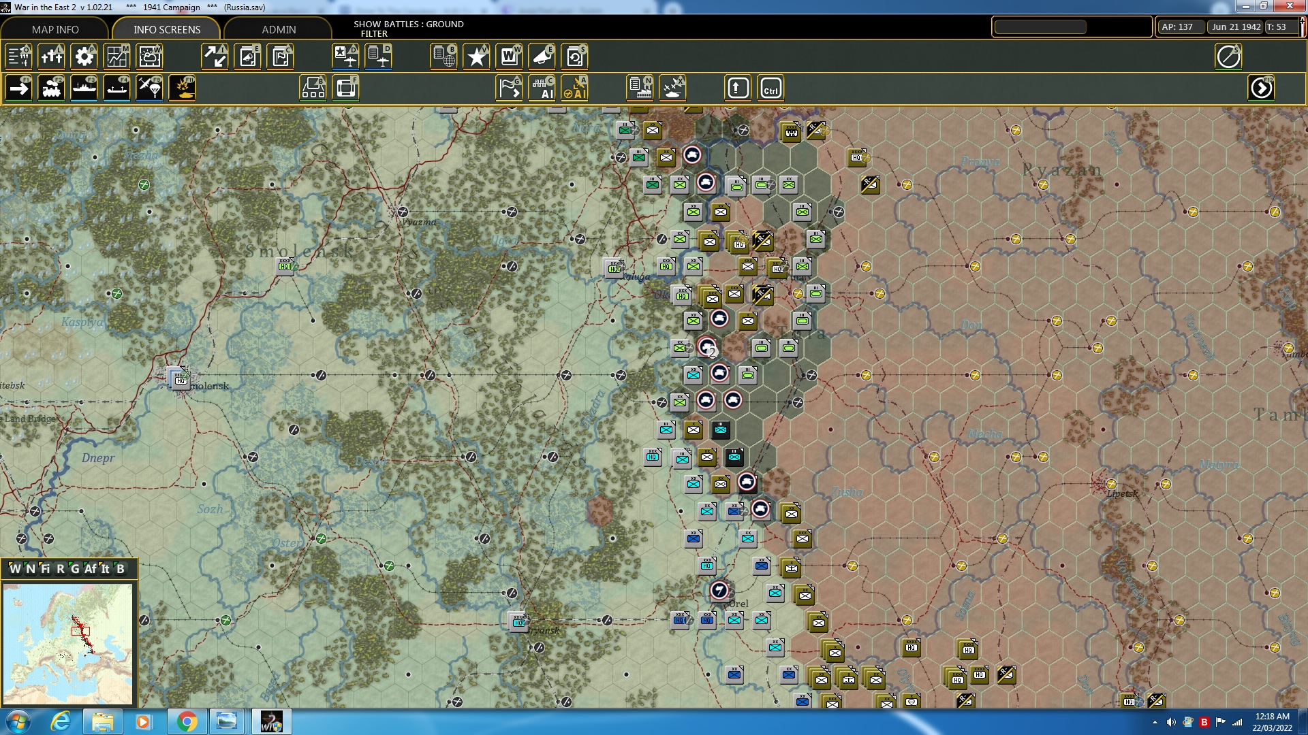Open the Order of Battle icon
Viewport: 1308px width, 735px height.
click(18, 56)
